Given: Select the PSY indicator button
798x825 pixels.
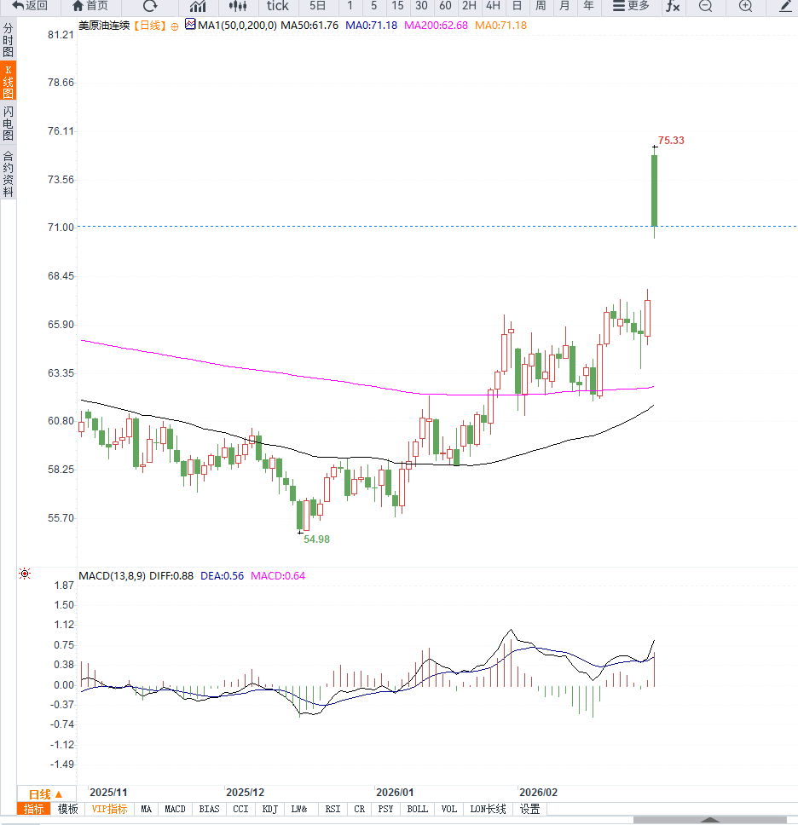Looking at the screenshot, I should 386,809.
